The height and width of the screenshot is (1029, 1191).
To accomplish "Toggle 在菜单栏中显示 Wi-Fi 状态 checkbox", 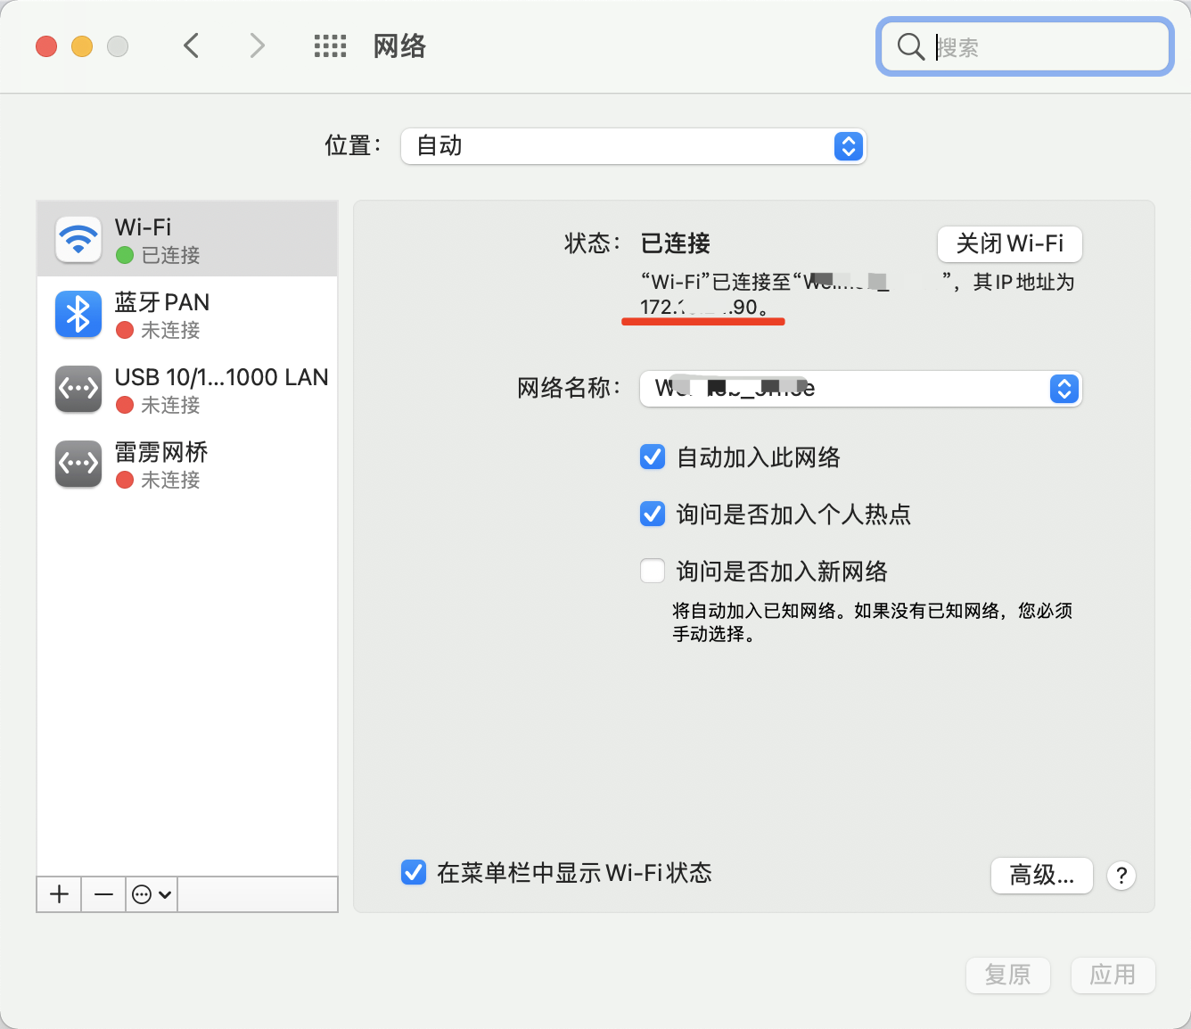I will 413,872.
